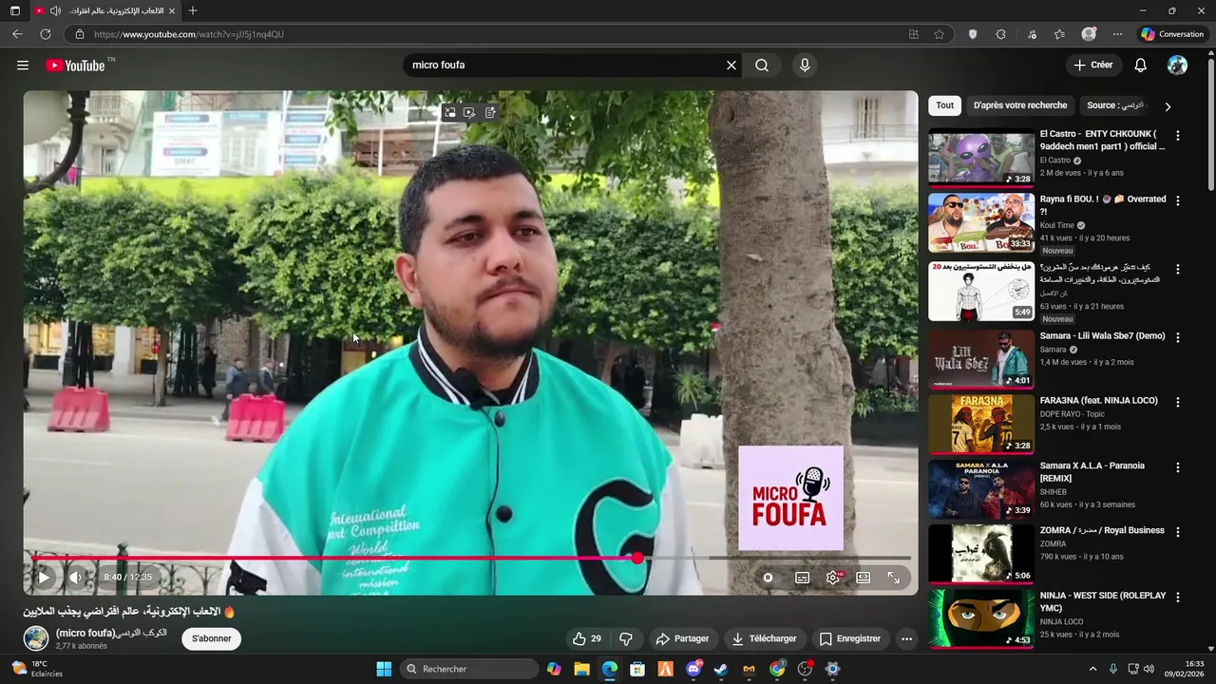The height and width of the screenshot is (684, 1216).
Task: Mute the tab with the speaker icon
Action: tap(55, 10)
